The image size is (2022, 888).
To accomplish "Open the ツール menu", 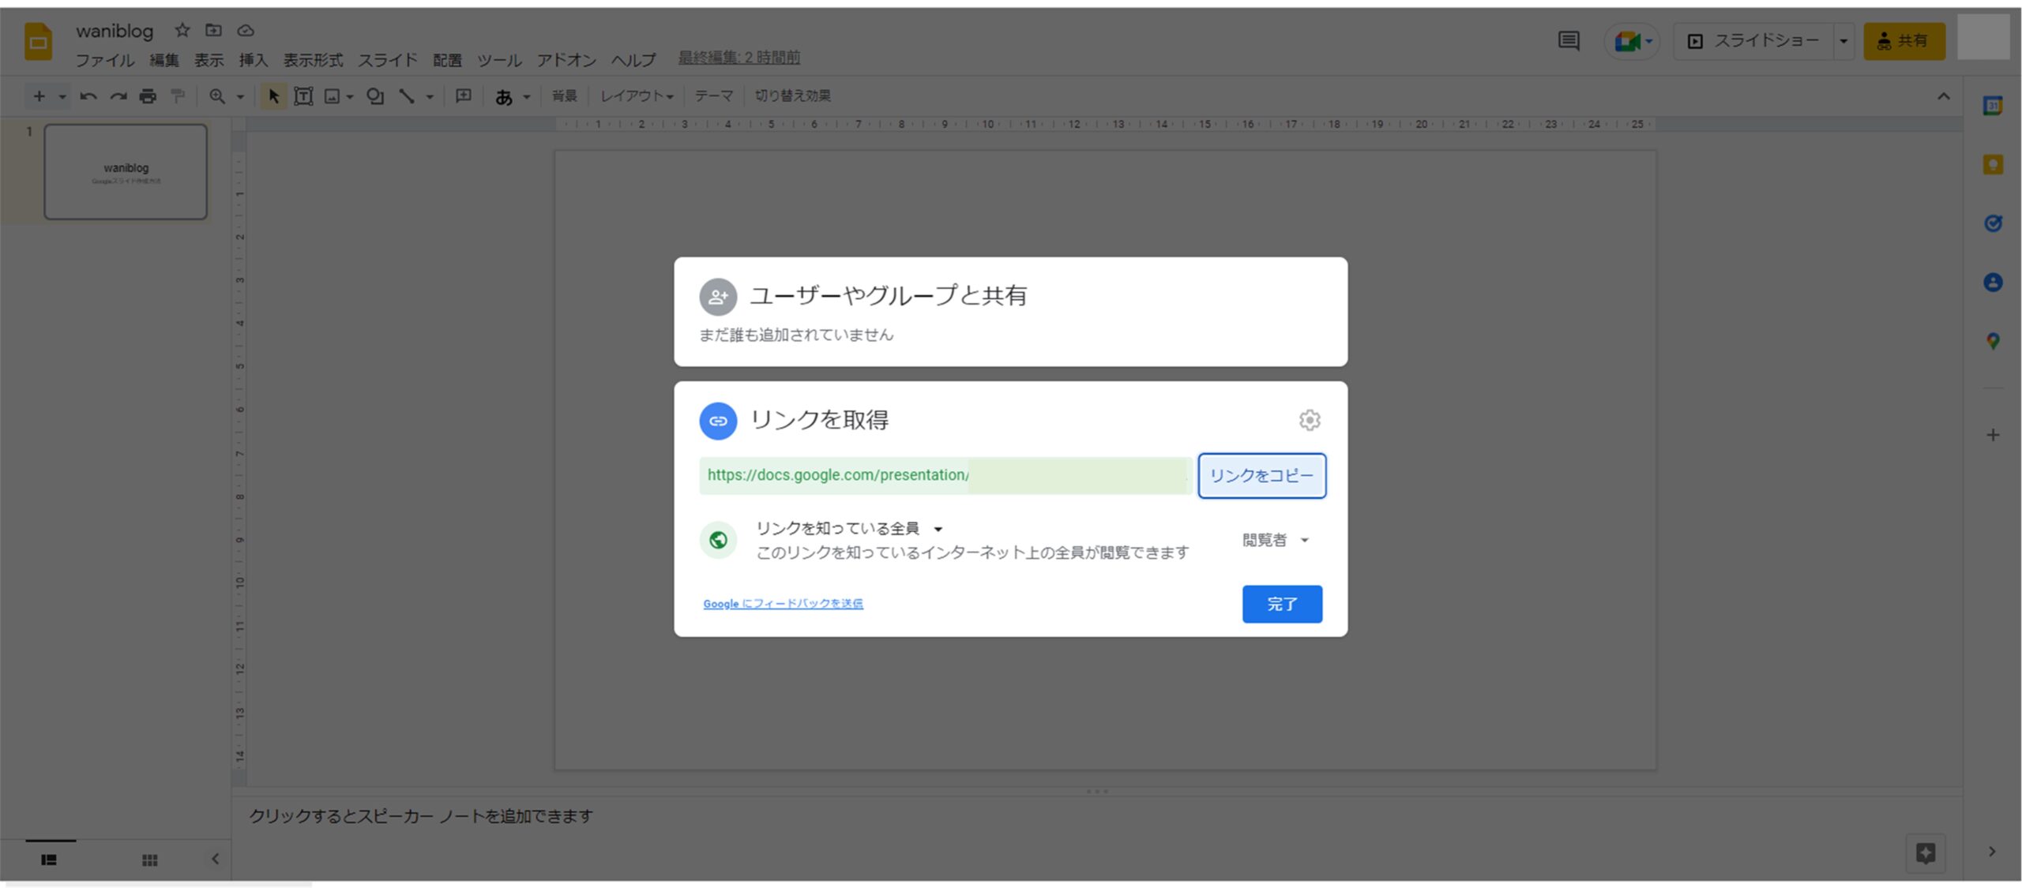I will coord(499,60).
